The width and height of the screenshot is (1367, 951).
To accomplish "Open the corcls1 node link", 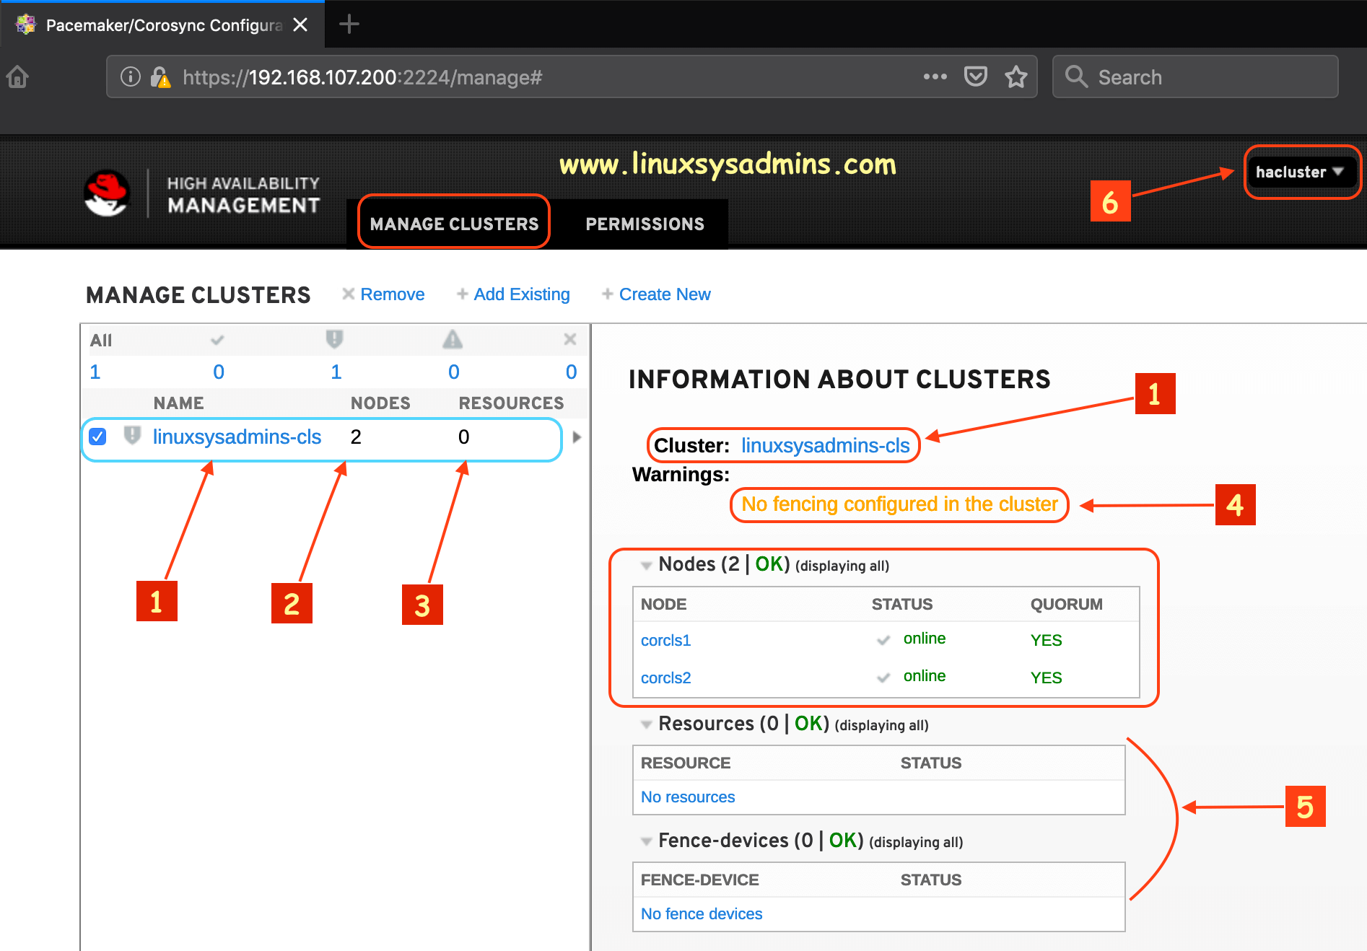I will pyautogui.click(x=665, y=641).
